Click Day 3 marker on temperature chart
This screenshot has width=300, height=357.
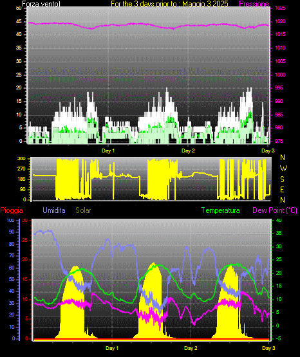[269, 348]
